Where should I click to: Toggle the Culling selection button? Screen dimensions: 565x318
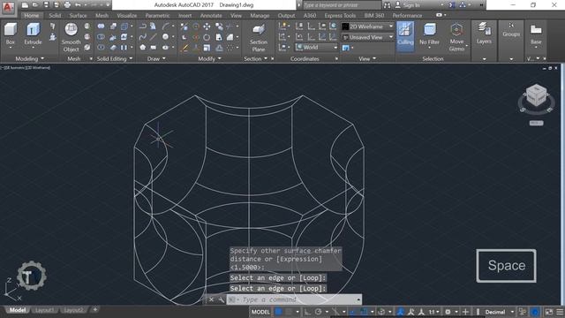(405, 35)
